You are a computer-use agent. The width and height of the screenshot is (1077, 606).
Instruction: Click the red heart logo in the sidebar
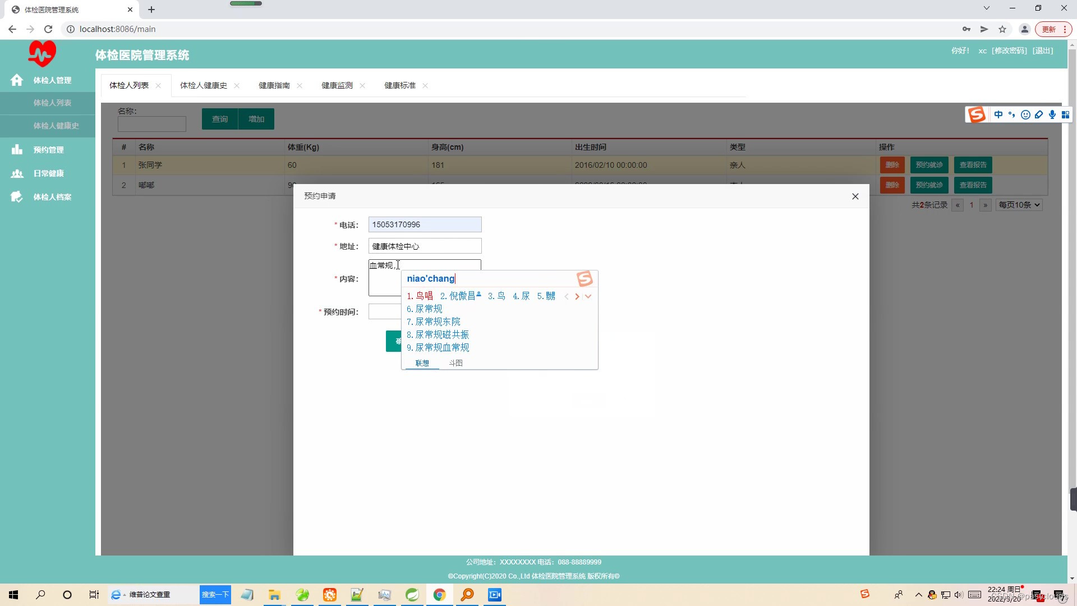pyautogui.click(x=42, y=53)
